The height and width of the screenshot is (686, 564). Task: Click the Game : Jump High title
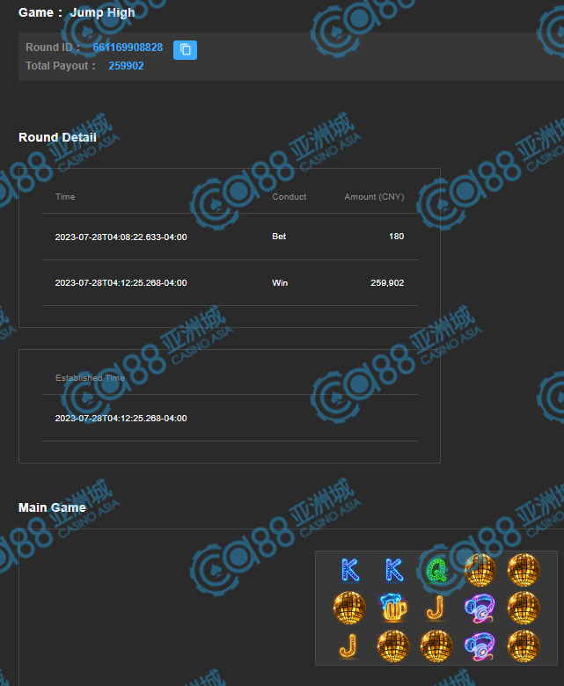[77, 12]
